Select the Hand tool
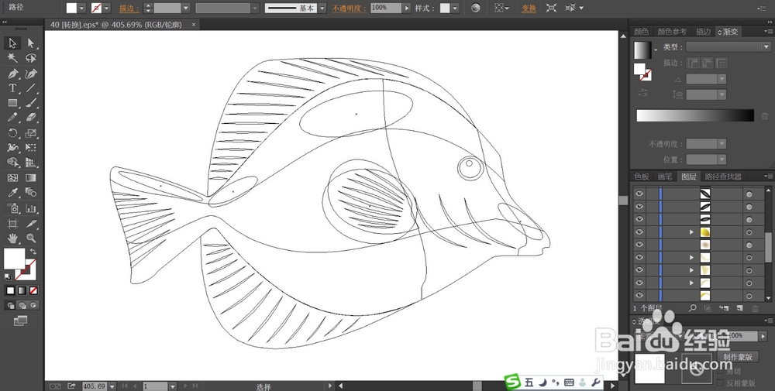This screenshot has height=391, width=775. point(12,238)
